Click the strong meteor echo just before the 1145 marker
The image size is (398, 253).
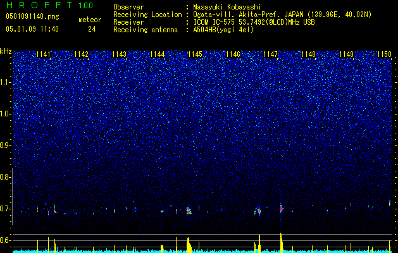pyautogui.click(x=189, y=211)
